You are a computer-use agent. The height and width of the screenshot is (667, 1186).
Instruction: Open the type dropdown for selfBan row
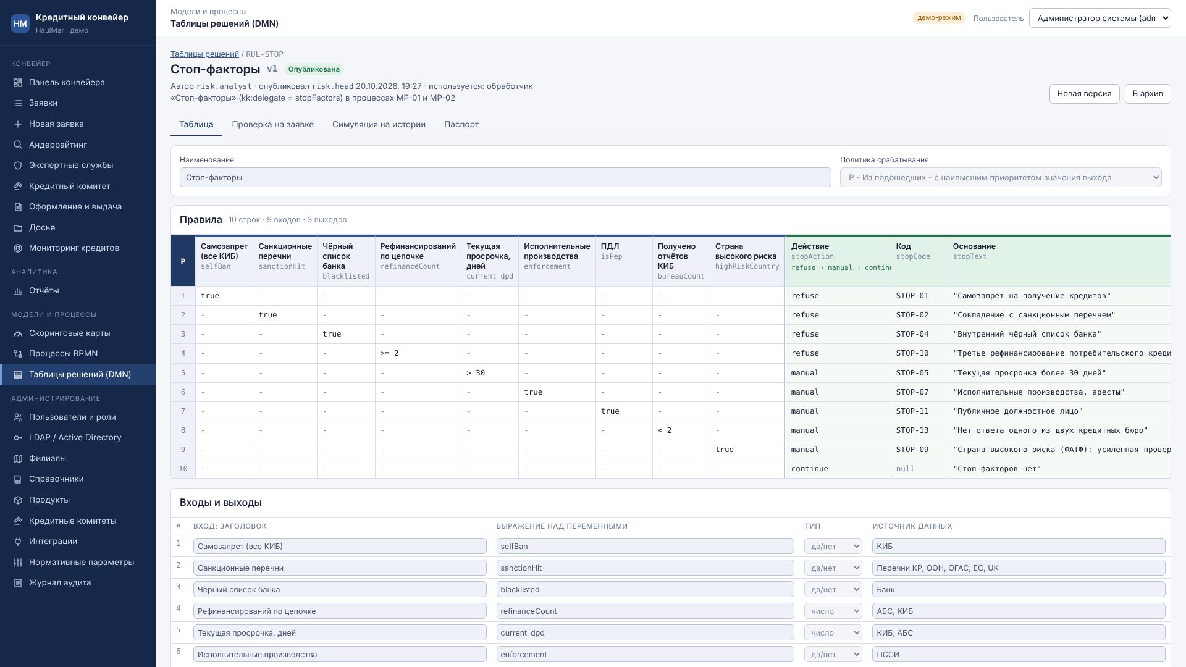tap(833, 547)
